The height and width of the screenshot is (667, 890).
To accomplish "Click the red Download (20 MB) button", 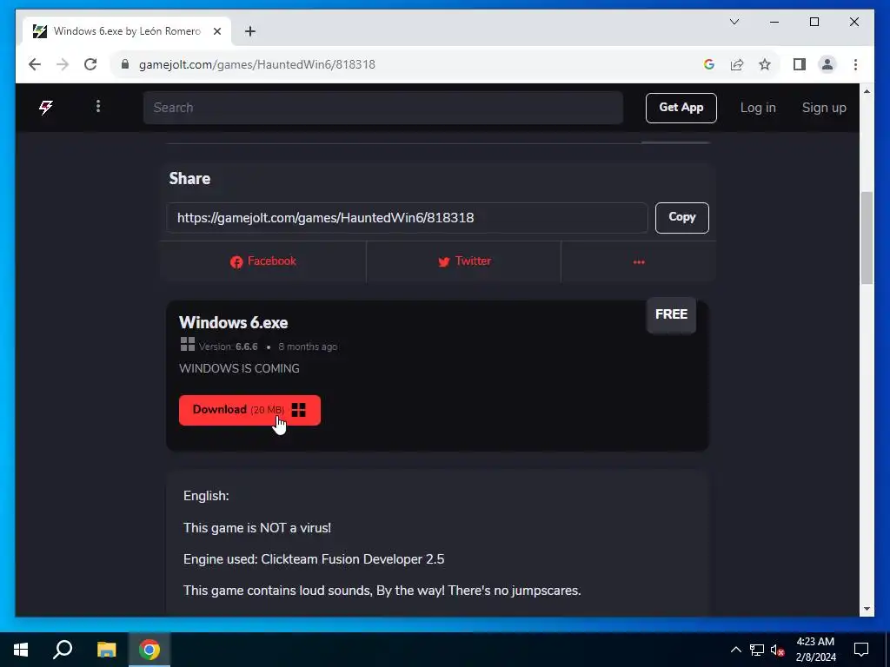I will (x=249, y=410).
